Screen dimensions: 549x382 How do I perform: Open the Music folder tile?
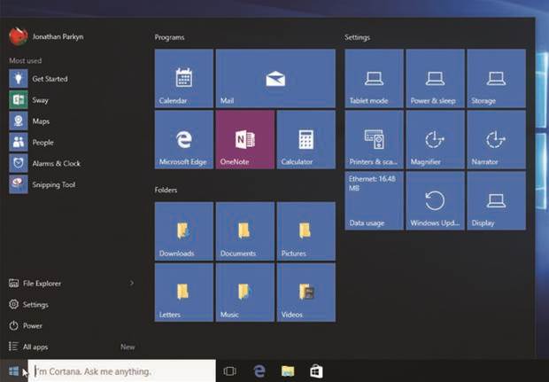(245, 292)
